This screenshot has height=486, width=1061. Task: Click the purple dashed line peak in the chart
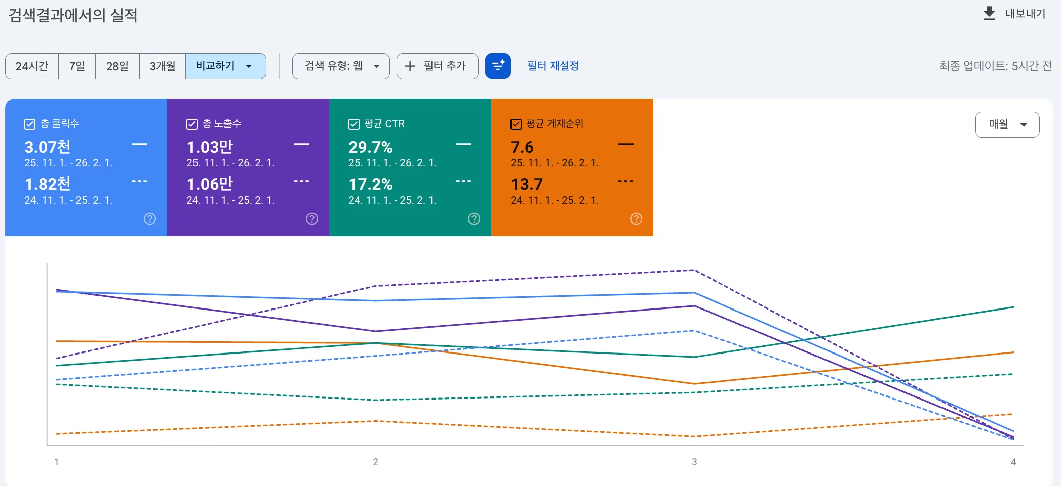click(694, 270)
